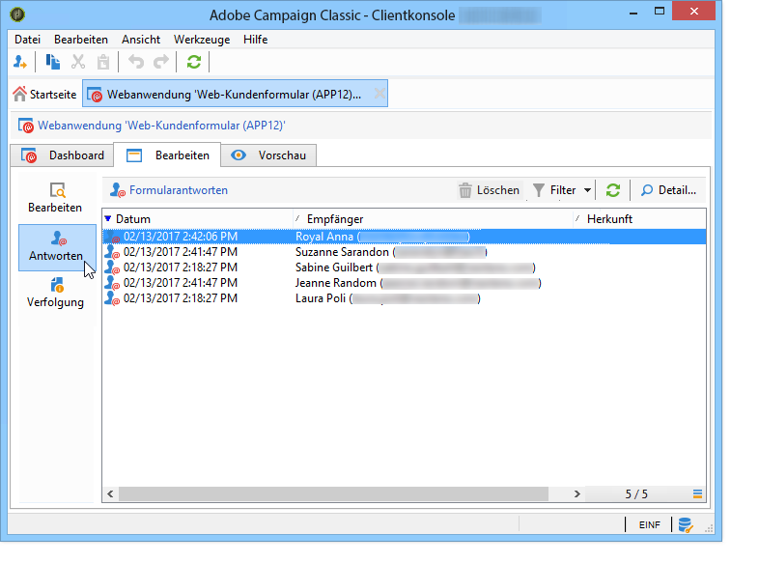The height and width of the screenshot is (563, 759).
Task: Click the response icon beside Laura Poli row
Action: (112, 298)
